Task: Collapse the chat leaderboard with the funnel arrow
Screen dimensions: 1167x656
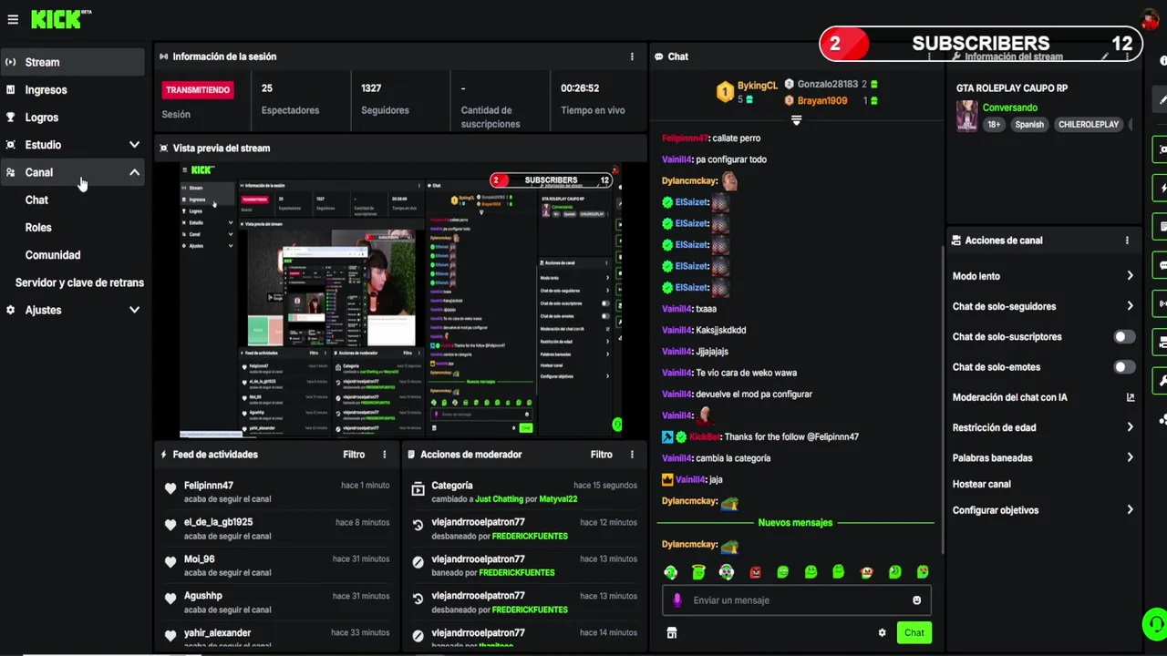Action: [796, 119]
